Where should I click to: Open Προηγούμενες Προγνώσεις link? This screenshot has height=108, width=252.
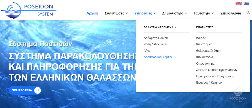click(215, 76)
